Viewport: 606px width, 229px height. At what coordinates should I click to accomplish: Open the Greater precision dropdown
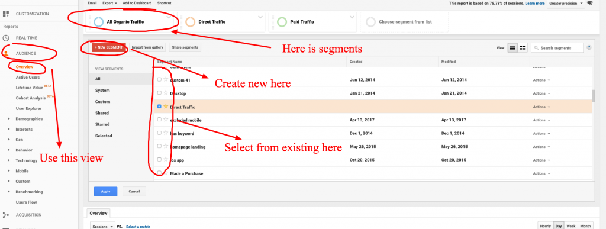[566, 3]
